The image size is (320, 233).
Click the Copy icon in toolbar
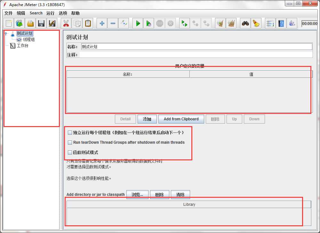77,23
